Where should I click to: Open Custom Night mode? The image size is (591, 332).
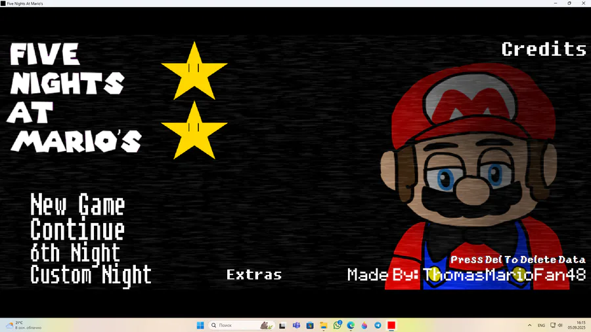91,275
